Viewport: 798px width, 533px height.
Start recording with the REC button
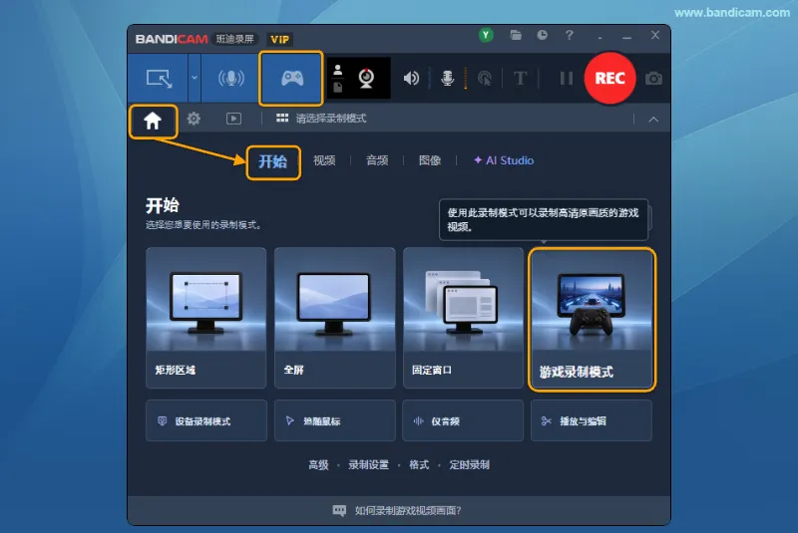coord(609,79)
